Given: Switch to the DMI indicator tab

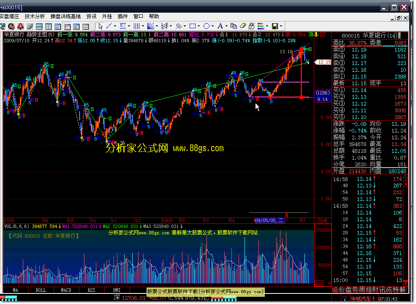Looking at the screenshot, I should coord(117,290).
